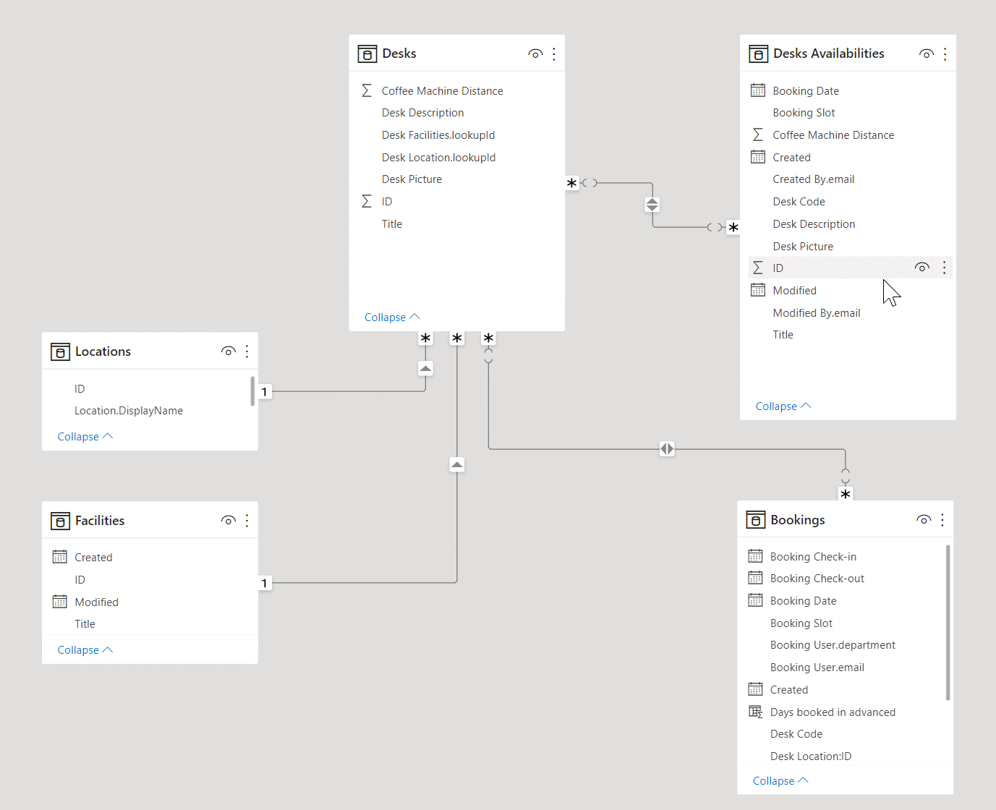
Task: Open more options for Desks Availabilities table
Action: pyautogui.click(x=945, y=54)
